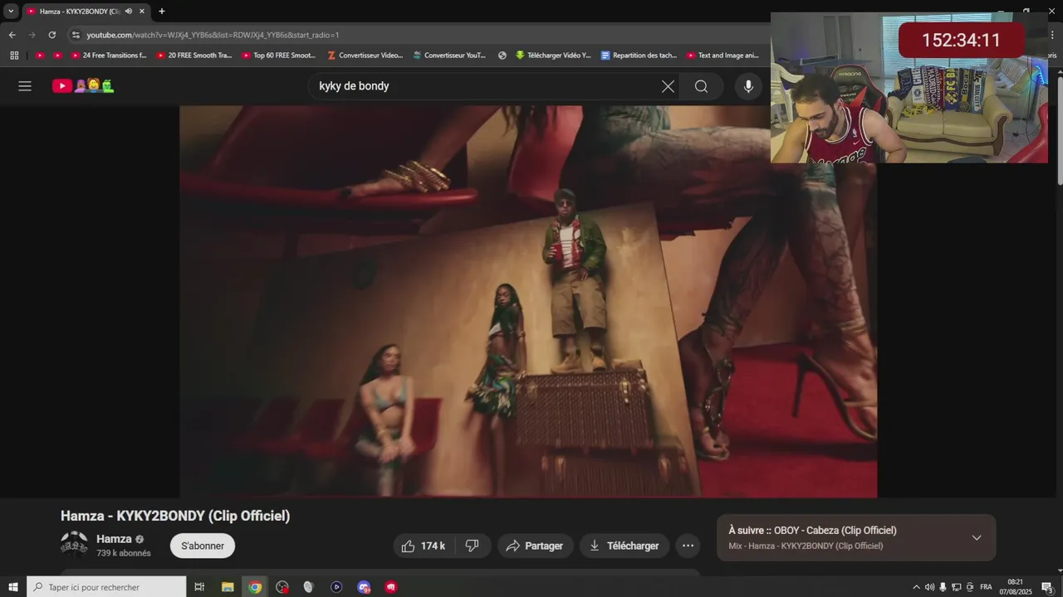Open the three-dot more actions menu

click(688, 546)
